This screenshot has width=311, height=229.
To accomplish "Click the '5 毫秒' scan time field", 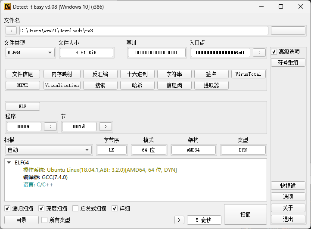I will coord(204,220).
